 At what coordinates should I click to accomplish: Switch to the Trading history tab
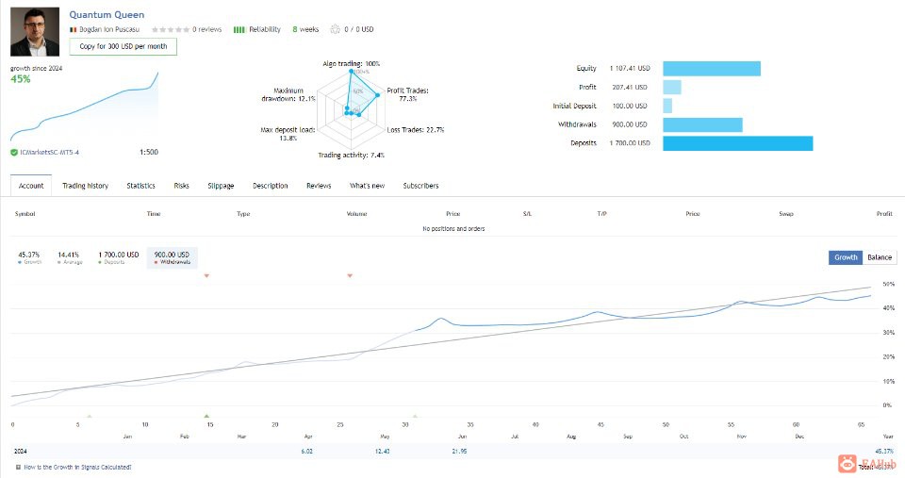pyautogui.click(x=86, y=186)
